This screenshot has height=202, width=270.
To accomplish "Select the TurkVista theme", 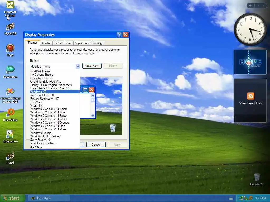I will coord(55,102).
